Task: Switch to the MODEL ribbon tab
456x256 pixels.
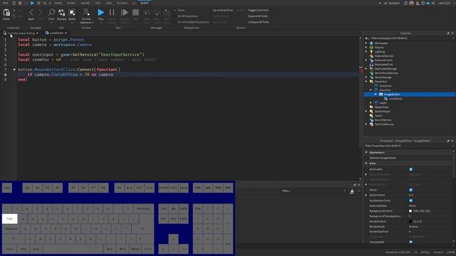Action: tap(71, 3)
